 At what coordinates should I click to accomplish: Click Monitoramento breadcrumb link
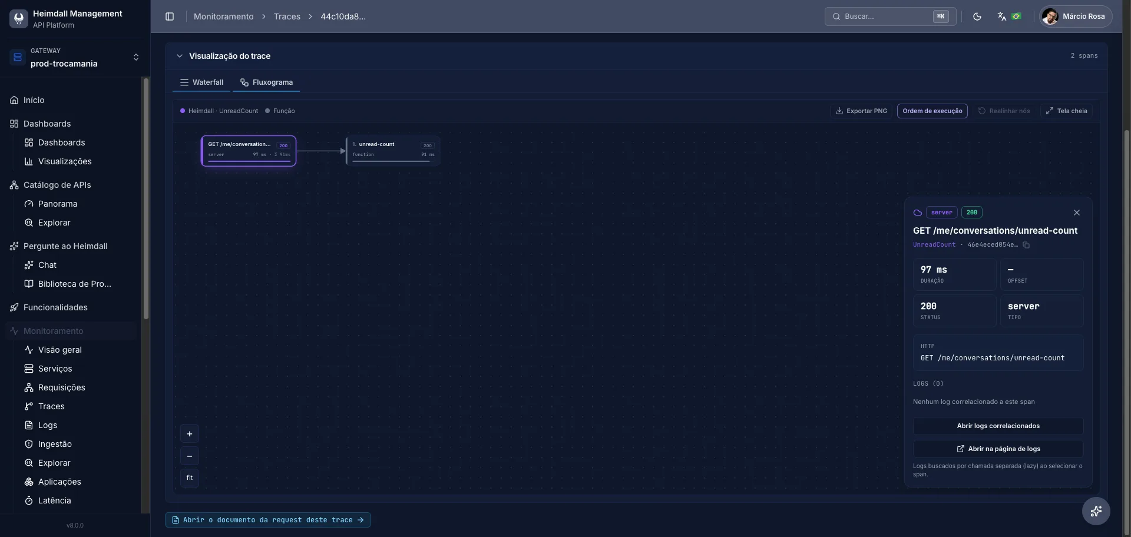(x=223, y=16)
